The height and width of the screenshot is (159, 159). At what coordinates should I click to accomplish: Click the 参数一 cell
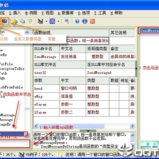point(72,105)
